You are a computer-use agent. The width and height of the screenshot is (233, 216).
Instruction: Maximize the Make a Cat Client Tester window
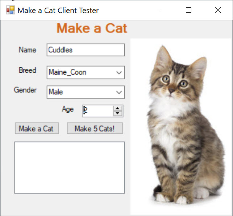188,10
